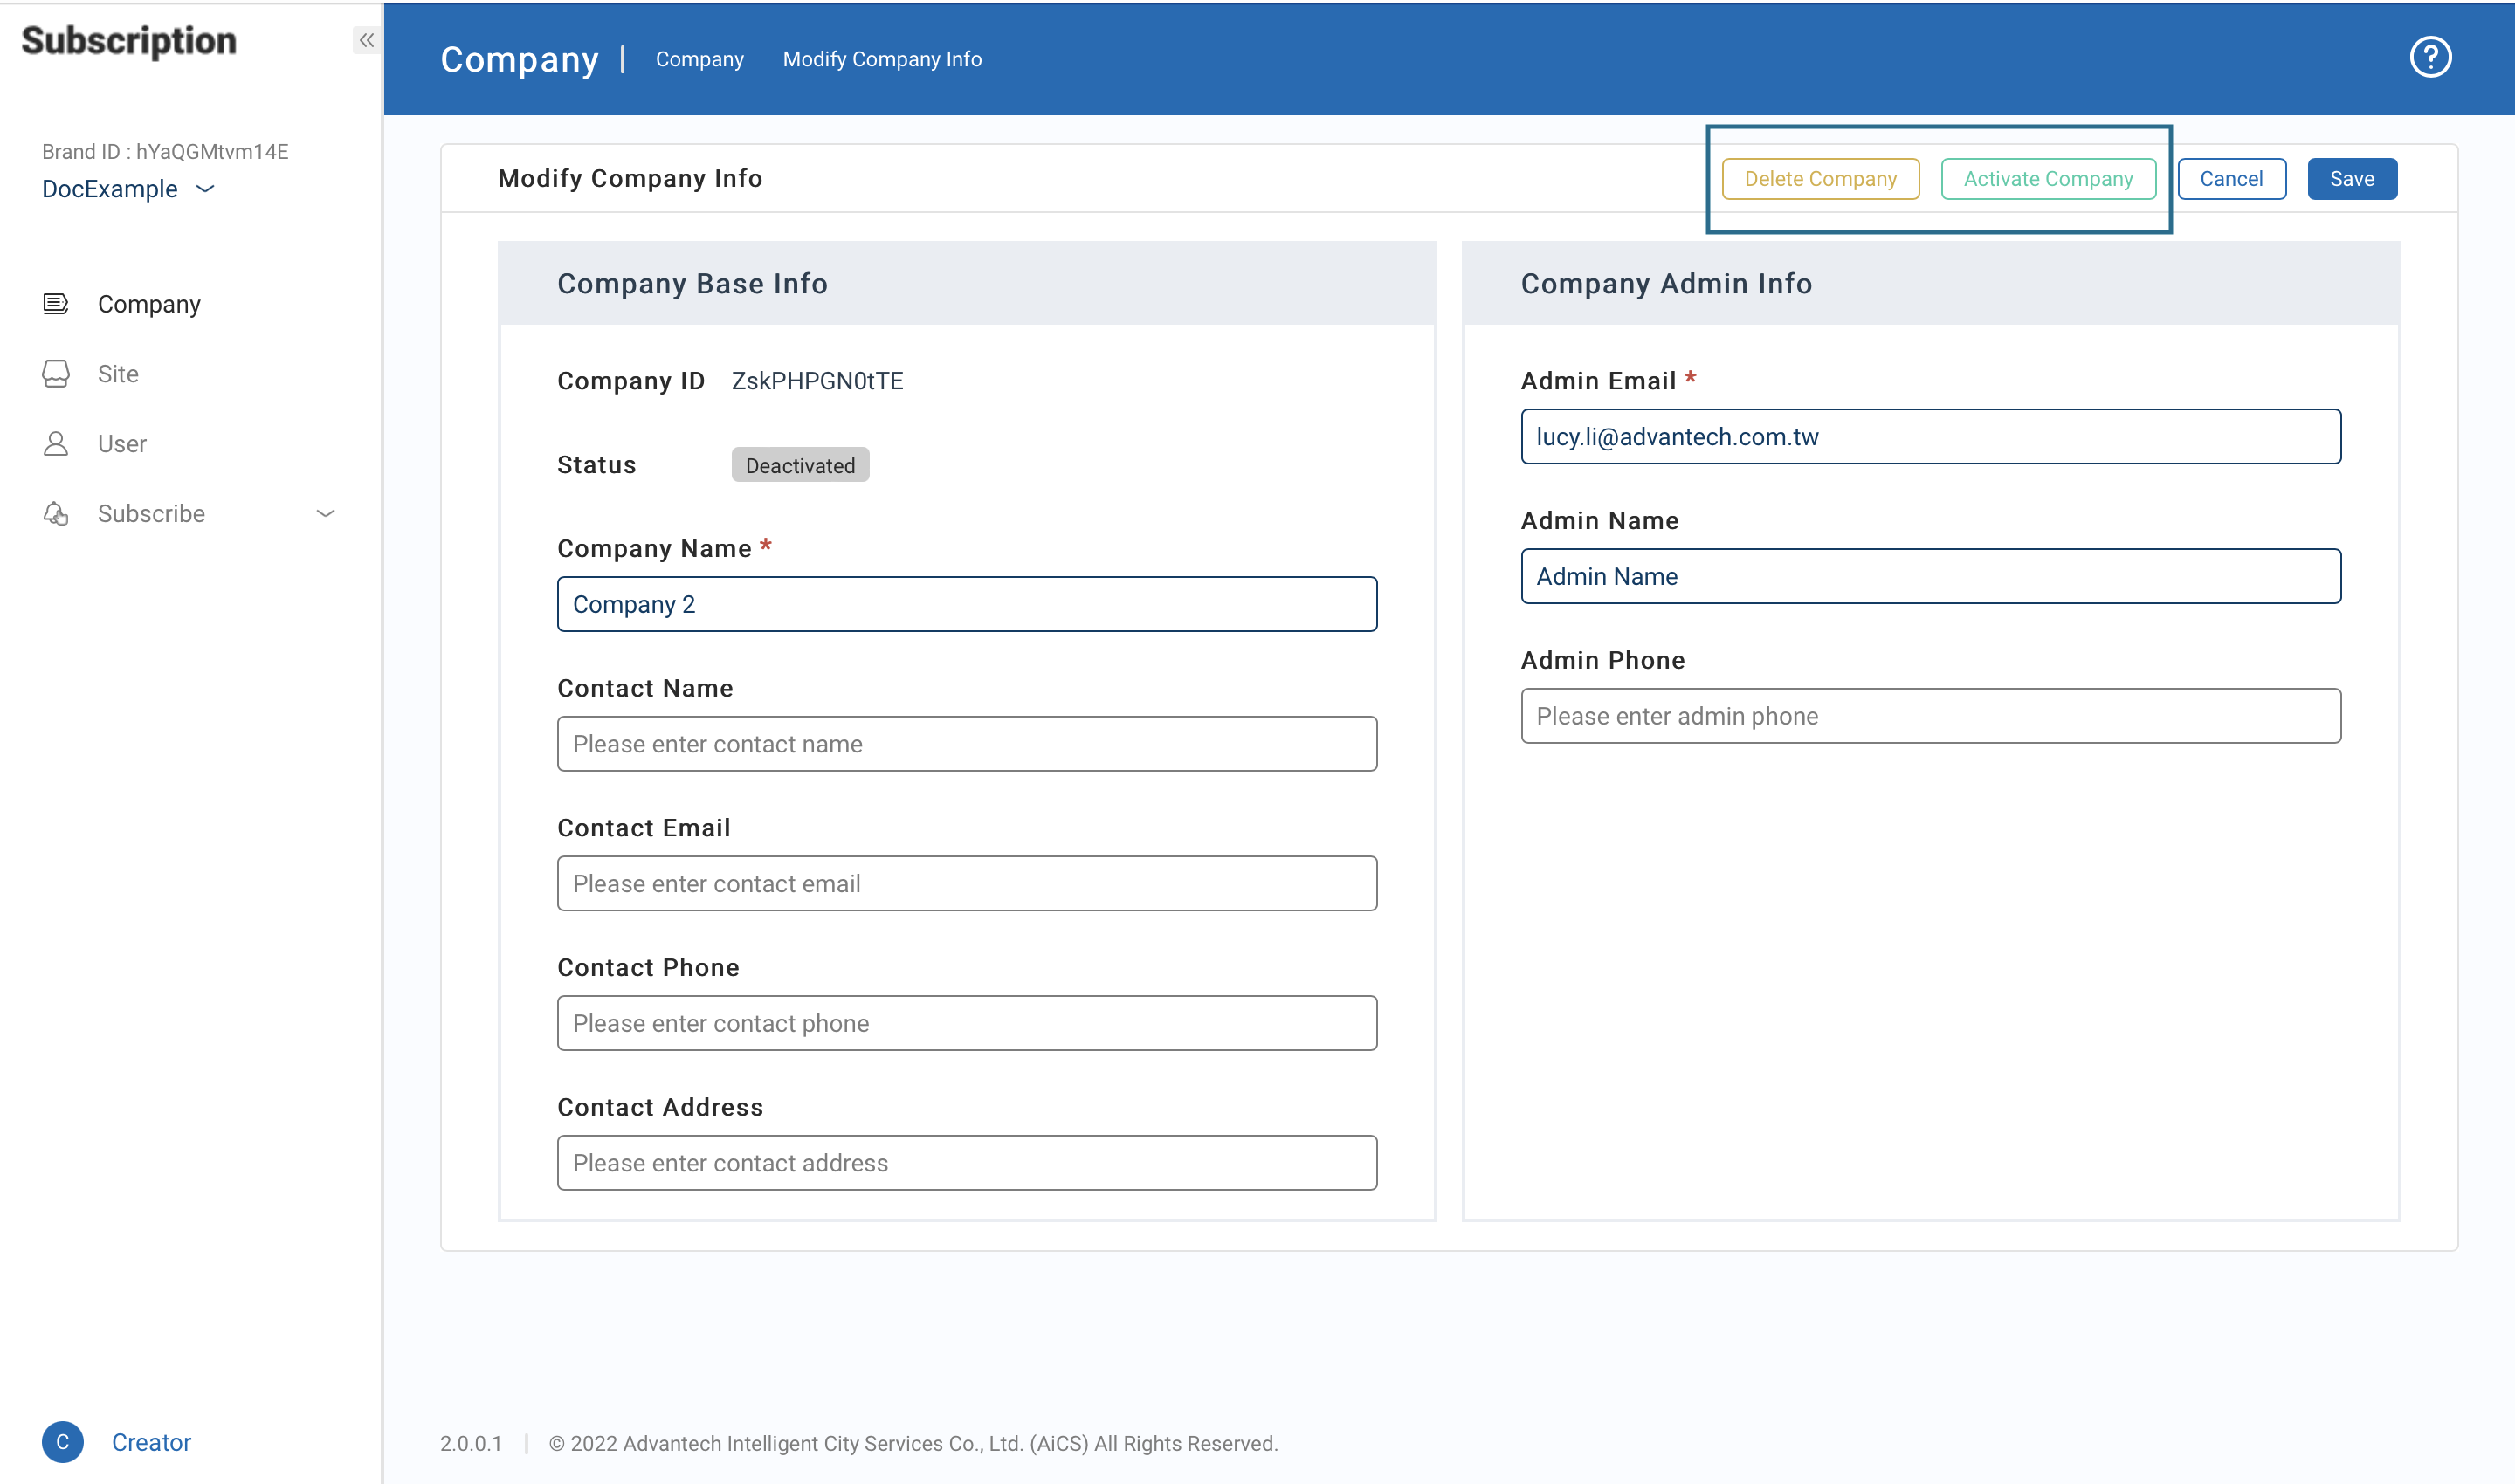Expand the Subscribe menu chevron
The width and height of the screenshot is (2515, 1484).
(325, 514)
